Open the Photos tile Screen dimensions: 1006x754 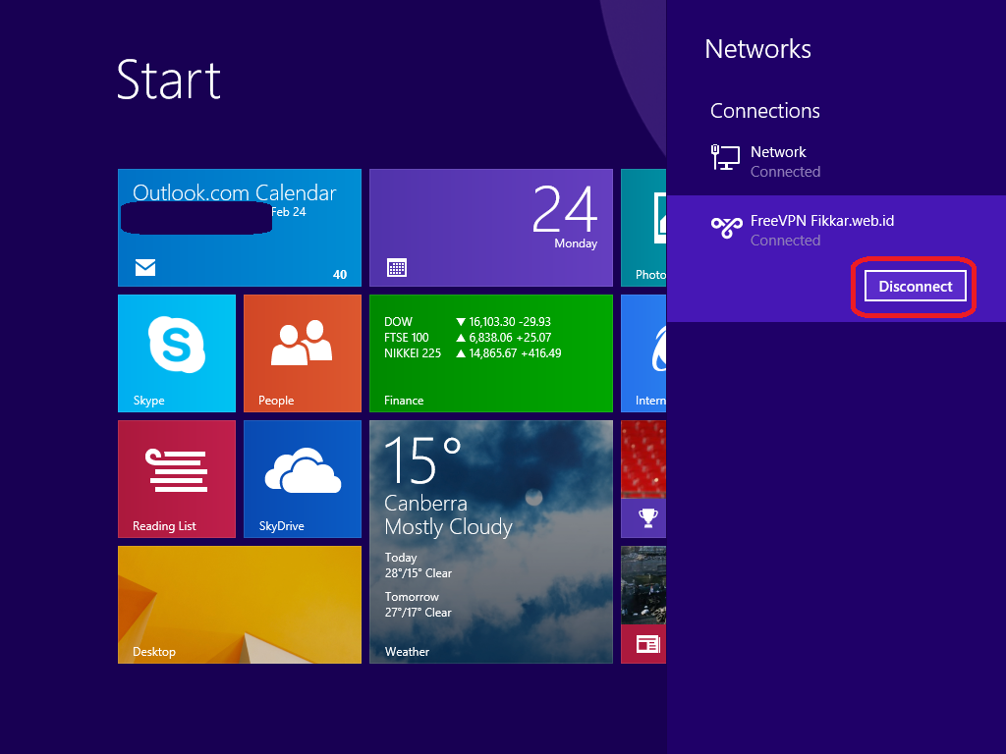643,228
